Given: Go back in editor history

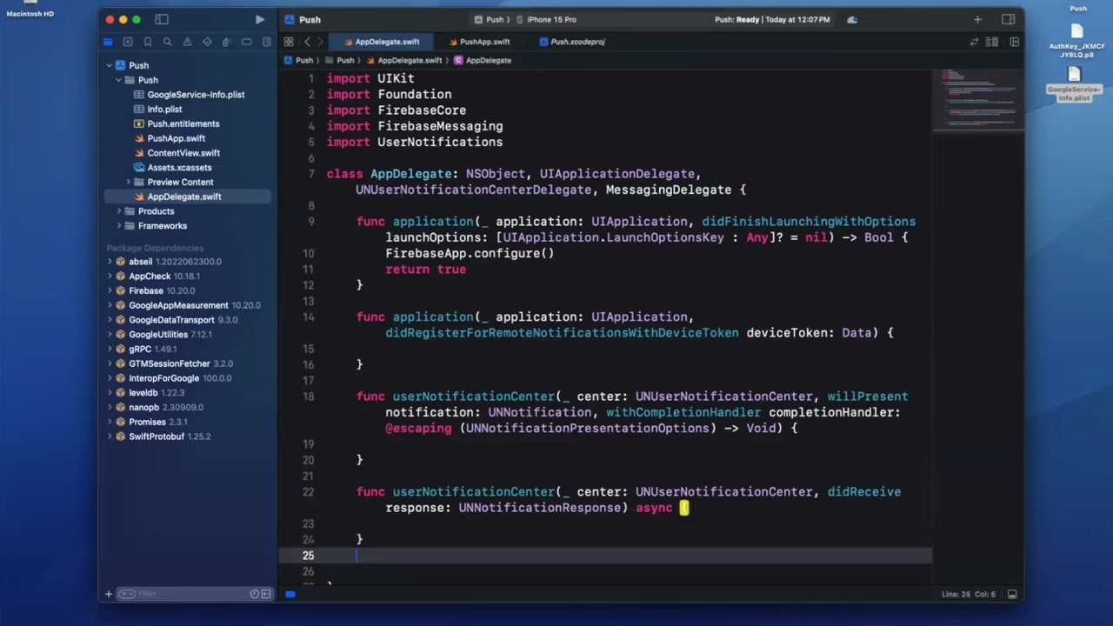Looking at the screenshot, I should [307, 42].
